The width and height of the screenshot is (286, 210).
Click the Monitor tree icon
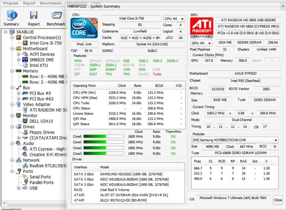coord(19,116)
